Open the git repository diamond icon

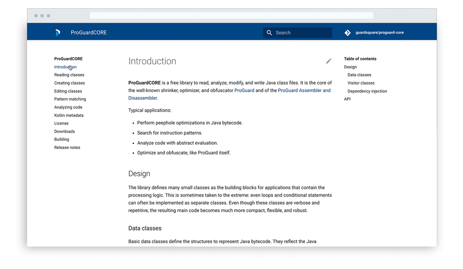(x=348, y=33)
